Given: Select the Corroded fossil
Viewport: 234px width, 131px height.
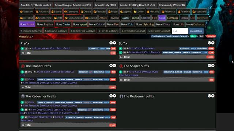Looking at the screenshot, I should pos(71,11).
